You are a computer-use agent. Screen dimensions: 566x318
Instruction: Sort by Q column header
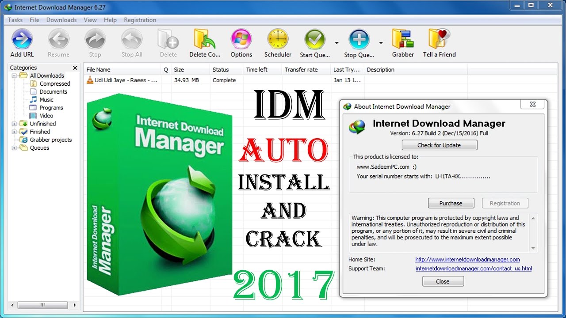166,69
